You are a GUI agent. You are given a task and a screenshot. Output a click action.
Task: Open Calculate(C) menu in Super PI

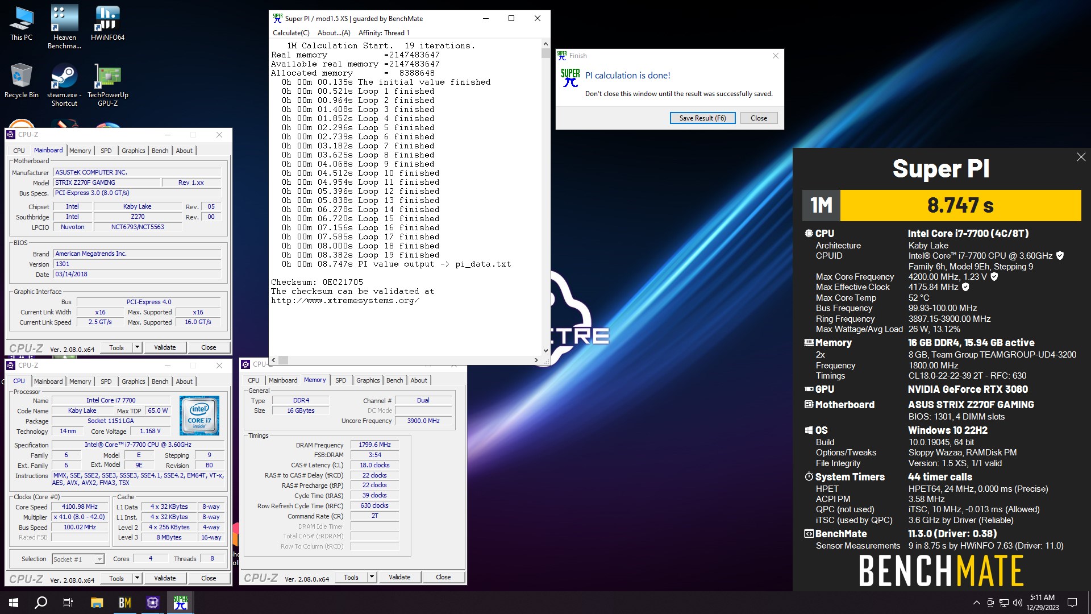(291, 33)
